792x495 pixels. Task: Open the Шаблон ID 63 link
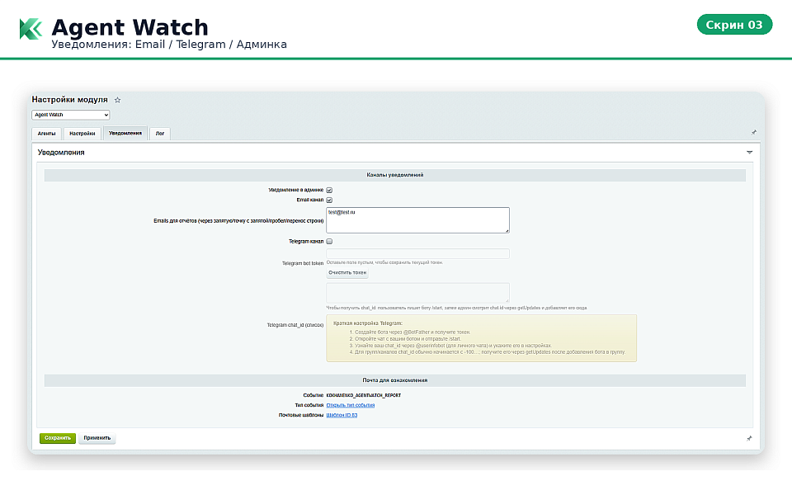[342, 415]
